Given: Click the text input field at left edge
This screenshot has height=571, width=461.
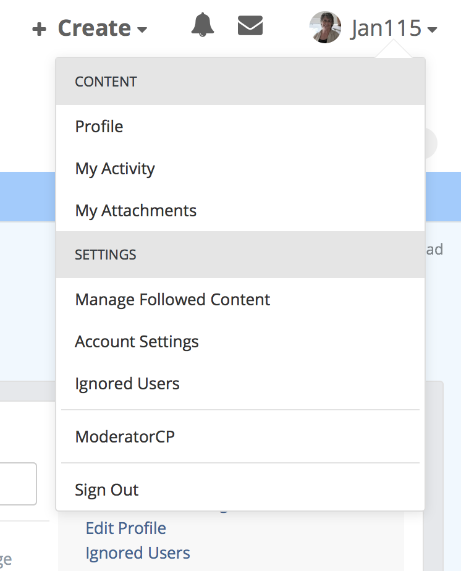Looking at the screenshot, I should point(17,483).
